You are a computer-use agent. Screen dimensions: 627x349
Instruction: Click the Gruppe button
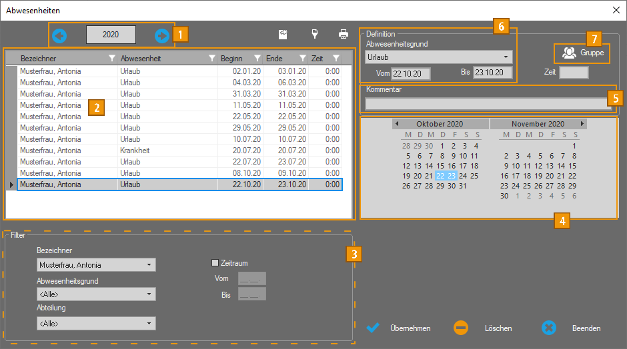point(582,53)
